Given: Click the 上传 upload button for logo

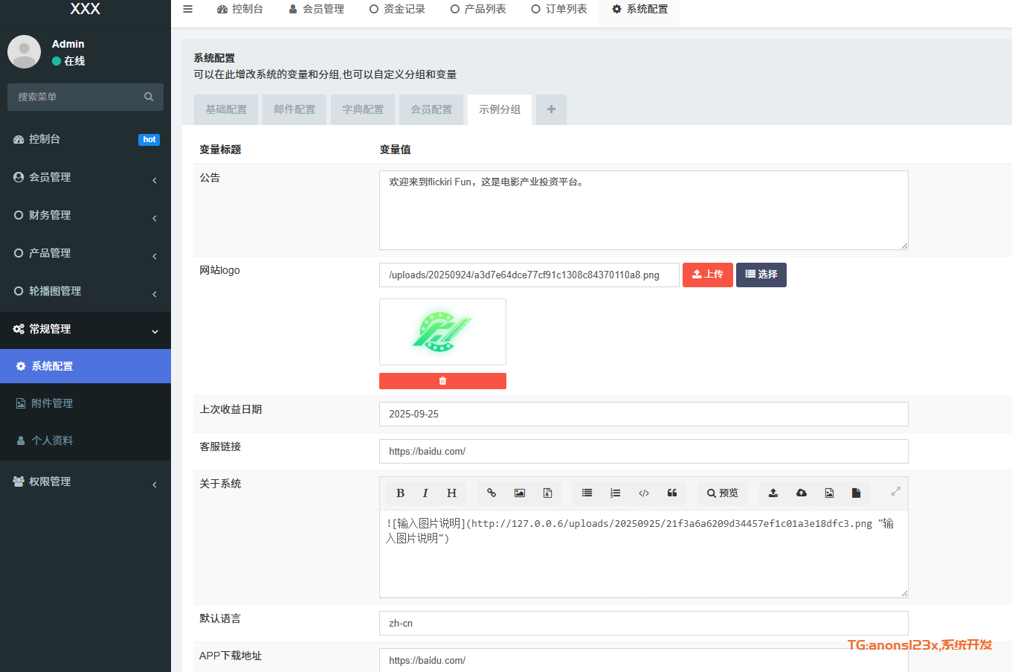Looking at the screenshot, I should 707,275.
